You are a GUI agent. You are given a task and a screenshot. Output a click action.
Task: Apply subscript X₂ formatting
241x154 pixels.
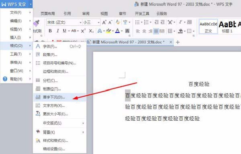coord(91,31)
